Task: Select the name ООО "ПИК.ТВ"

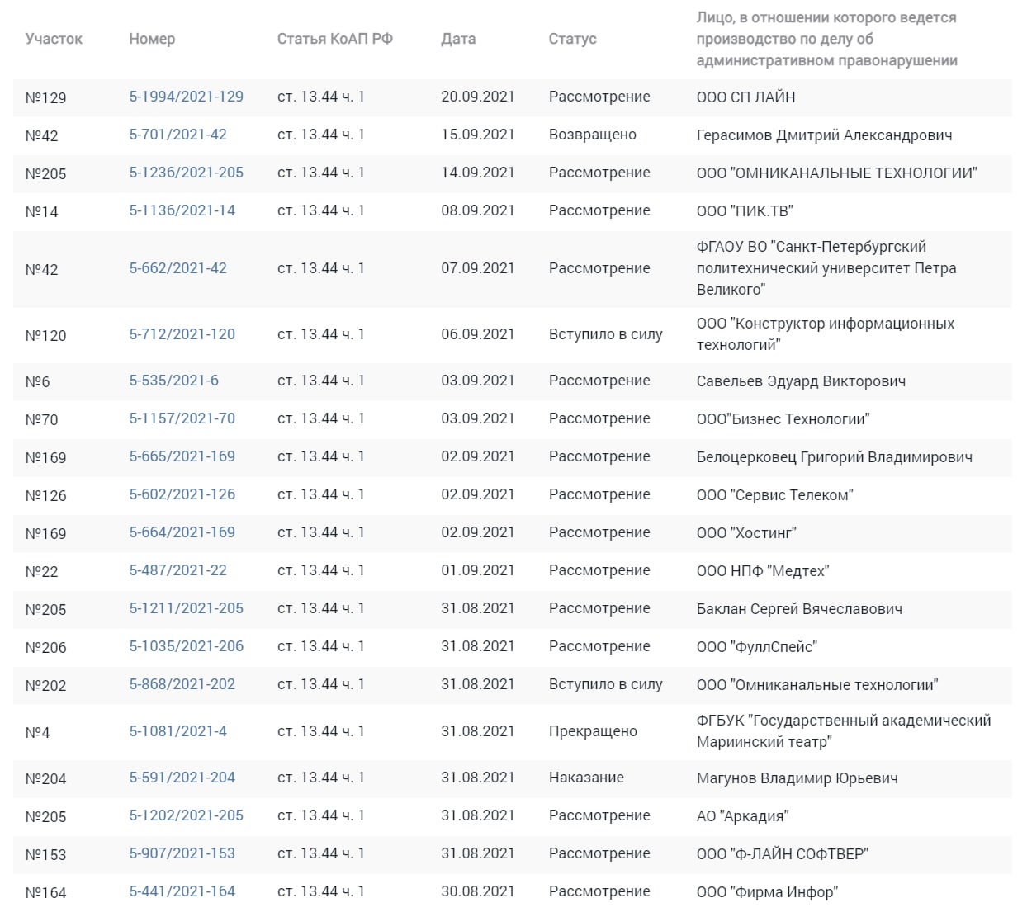Action: pyautogui.click(x=745, y=210)
